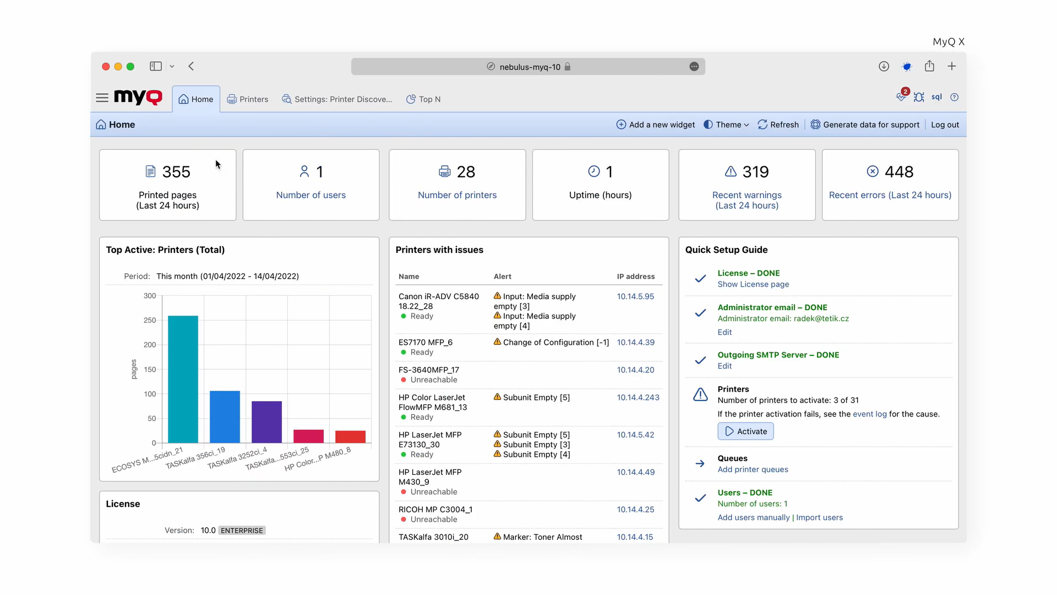This screenshot has height=595, width=1057.
Task: Click Refresh in the Home toolbar
Action: tap(778, 125)
